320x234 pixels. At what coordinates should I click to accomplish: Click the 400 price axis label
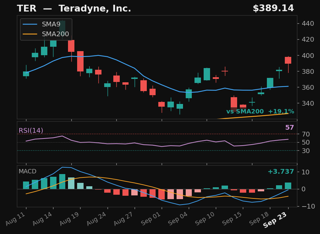pos(308,56)
